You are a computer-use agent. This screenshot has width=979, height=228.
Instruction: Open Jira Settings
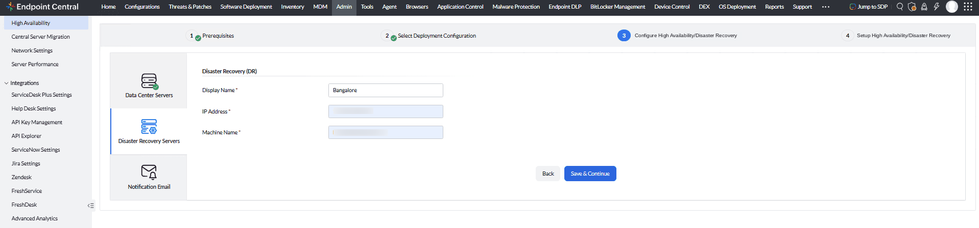click(26, 163)
